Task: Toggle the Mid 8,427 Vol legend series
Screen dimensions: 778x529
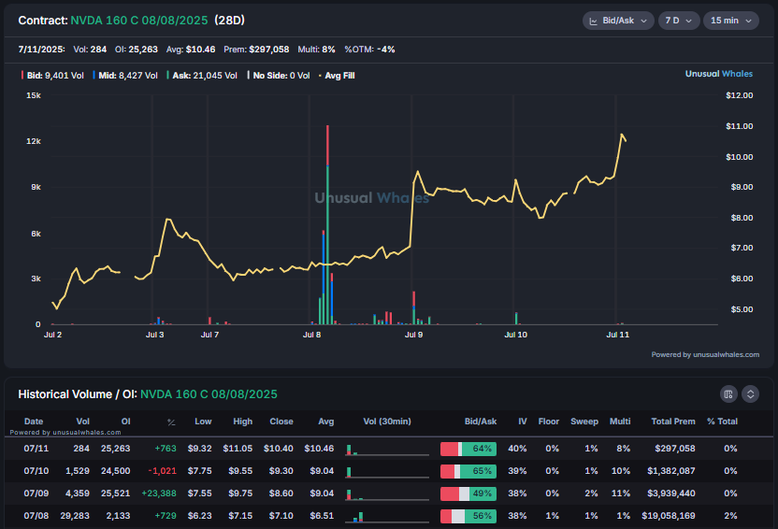Action: point(125,76)
